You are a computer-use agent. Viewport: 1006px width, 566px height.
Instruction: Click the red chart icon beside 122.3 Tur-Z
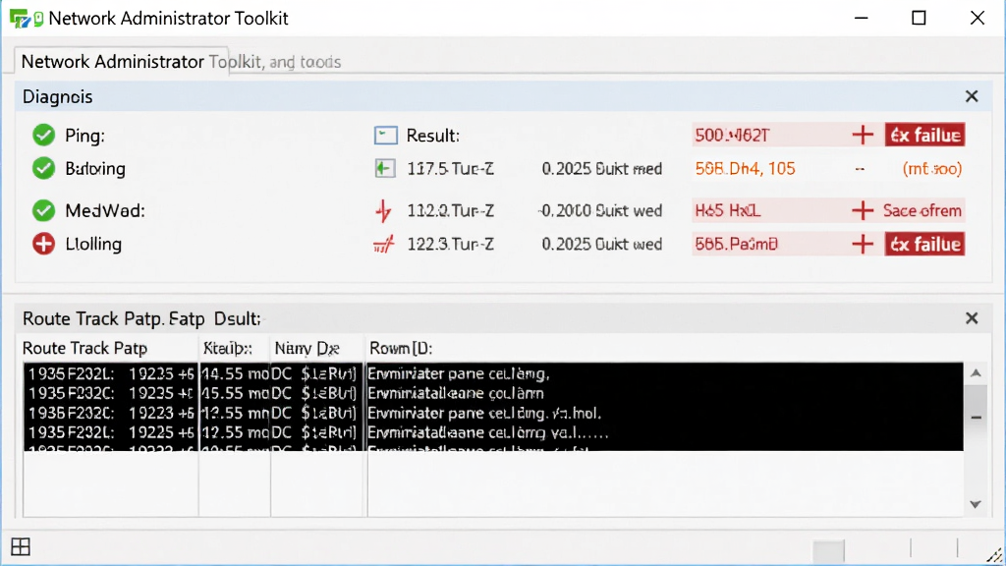point(384,245)
